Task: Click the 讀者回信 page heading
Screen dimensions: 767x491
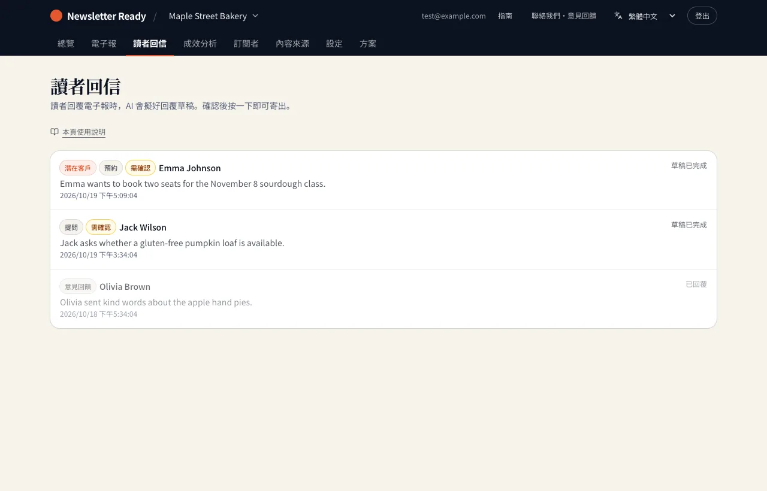Action: click(86, 87)
